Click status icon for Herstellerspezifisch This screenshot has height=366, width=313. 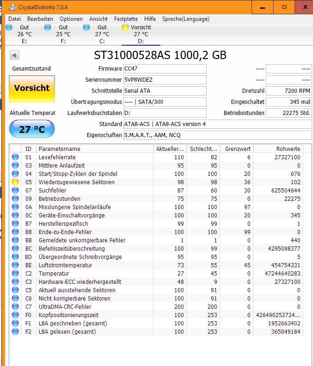coord(15,223)
